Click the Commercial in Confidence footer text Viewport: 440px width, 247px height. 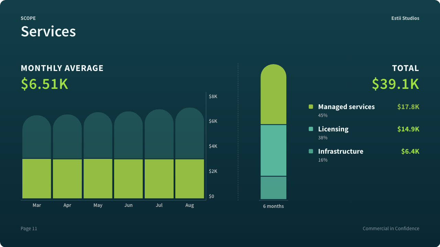391,228
